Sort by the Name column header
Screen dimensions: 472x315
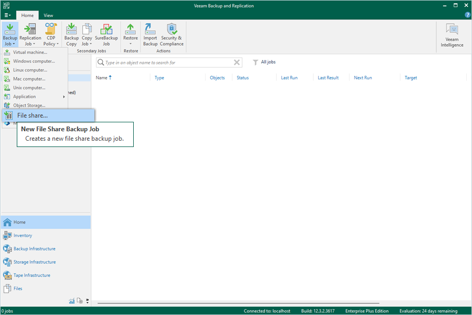pos(103,78)
